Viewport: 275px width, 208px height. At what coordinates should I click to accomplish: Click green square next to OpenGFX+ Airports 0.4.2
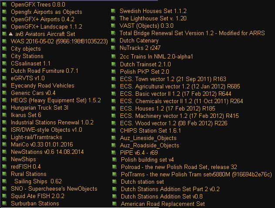coord(4,19)
